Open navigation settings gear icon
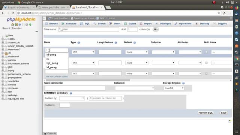240x135 pixels. tap(27, 24)
